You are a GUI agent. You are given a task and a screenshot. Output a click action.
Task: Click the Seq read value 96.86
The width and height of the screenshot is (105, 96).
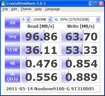point(41,36)
